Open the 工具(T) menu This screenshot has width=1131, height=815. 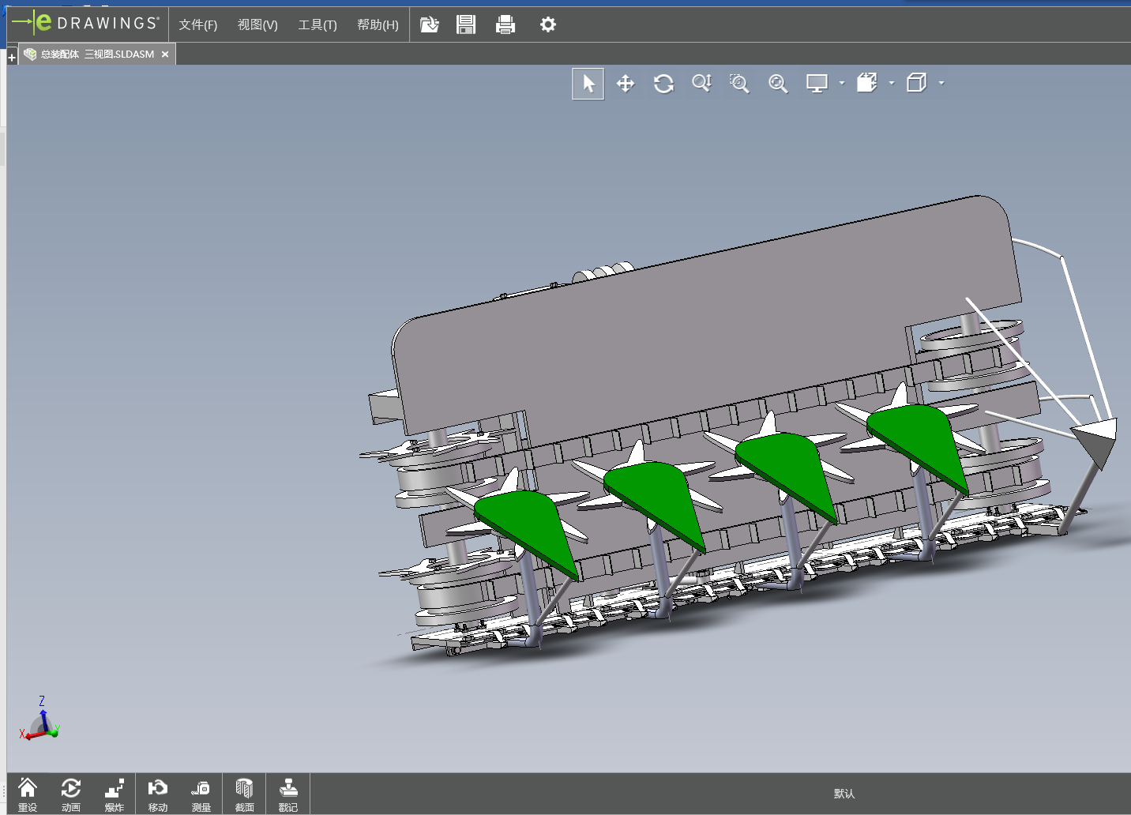click(x=317, y=24)
